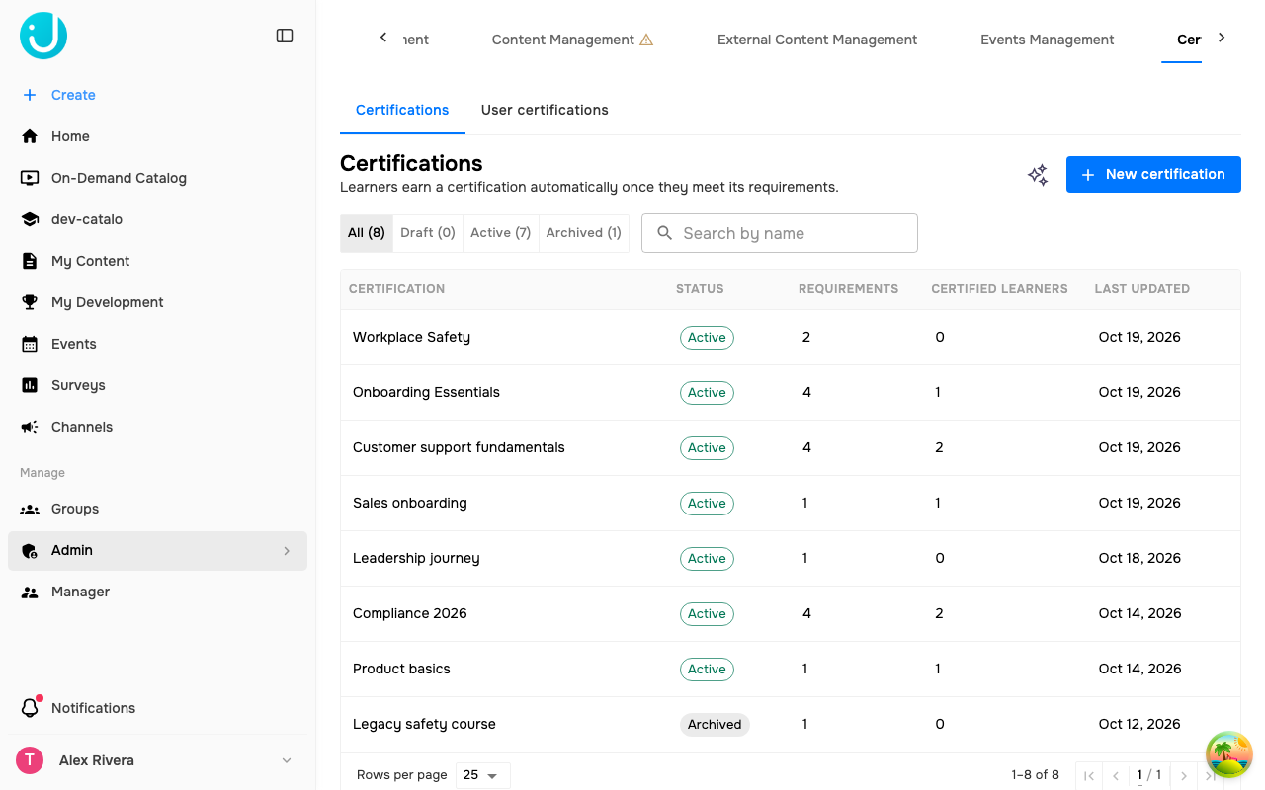Filter certifications by Active (7)

[501, 233]
